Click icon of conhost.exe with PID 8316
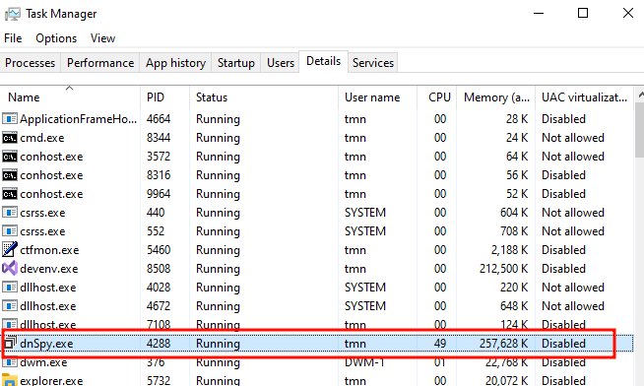The width and height of the screenshot is (644, 386). [x=10, y=175]
